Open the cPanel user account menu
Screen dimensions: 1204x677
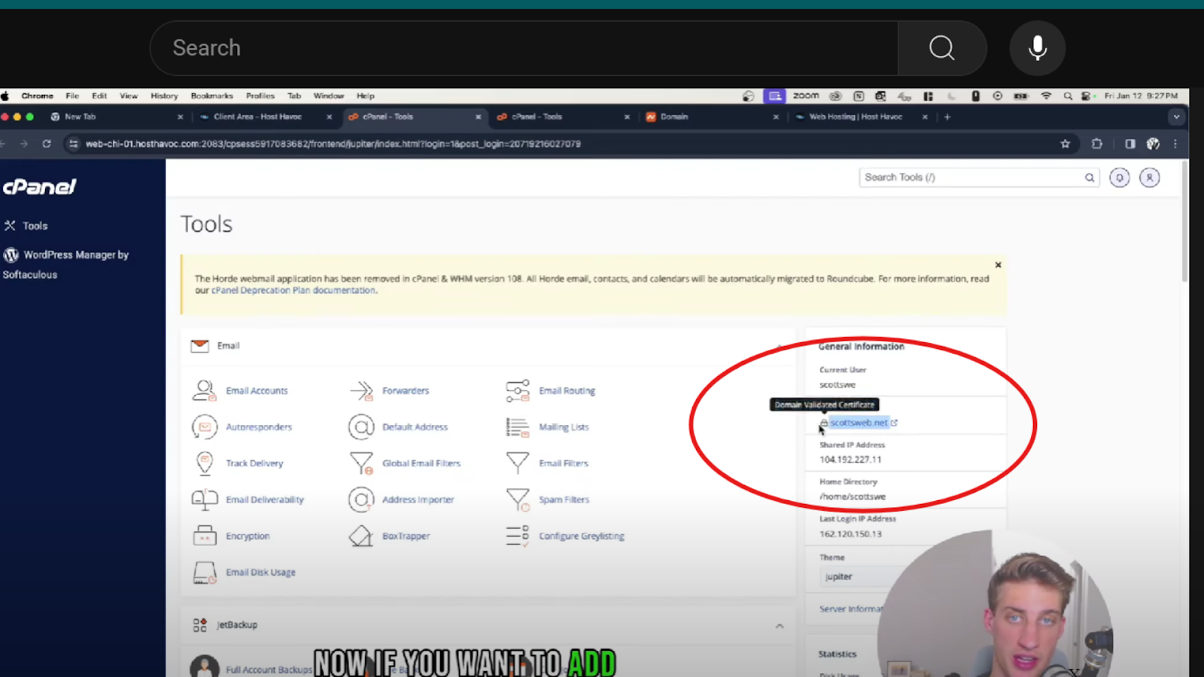click(1149, 178)
